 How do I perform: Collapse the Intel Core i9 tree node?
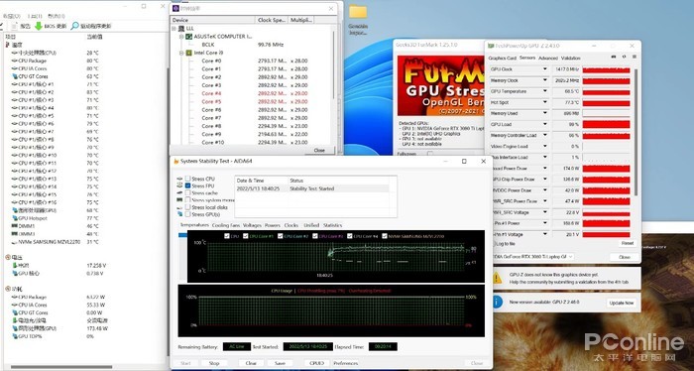(181, 53)
